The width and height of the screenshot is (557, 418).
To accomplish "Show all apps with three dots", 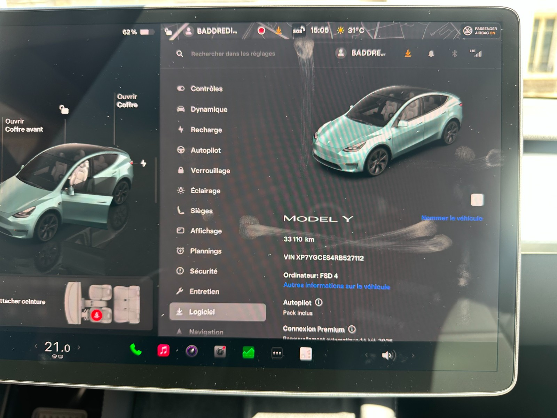I will 277,353.
